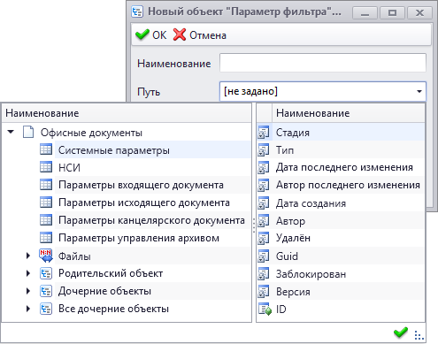438x344 pixels.
Task: Click the Стадия attribute icon
Action: [264, 132]
